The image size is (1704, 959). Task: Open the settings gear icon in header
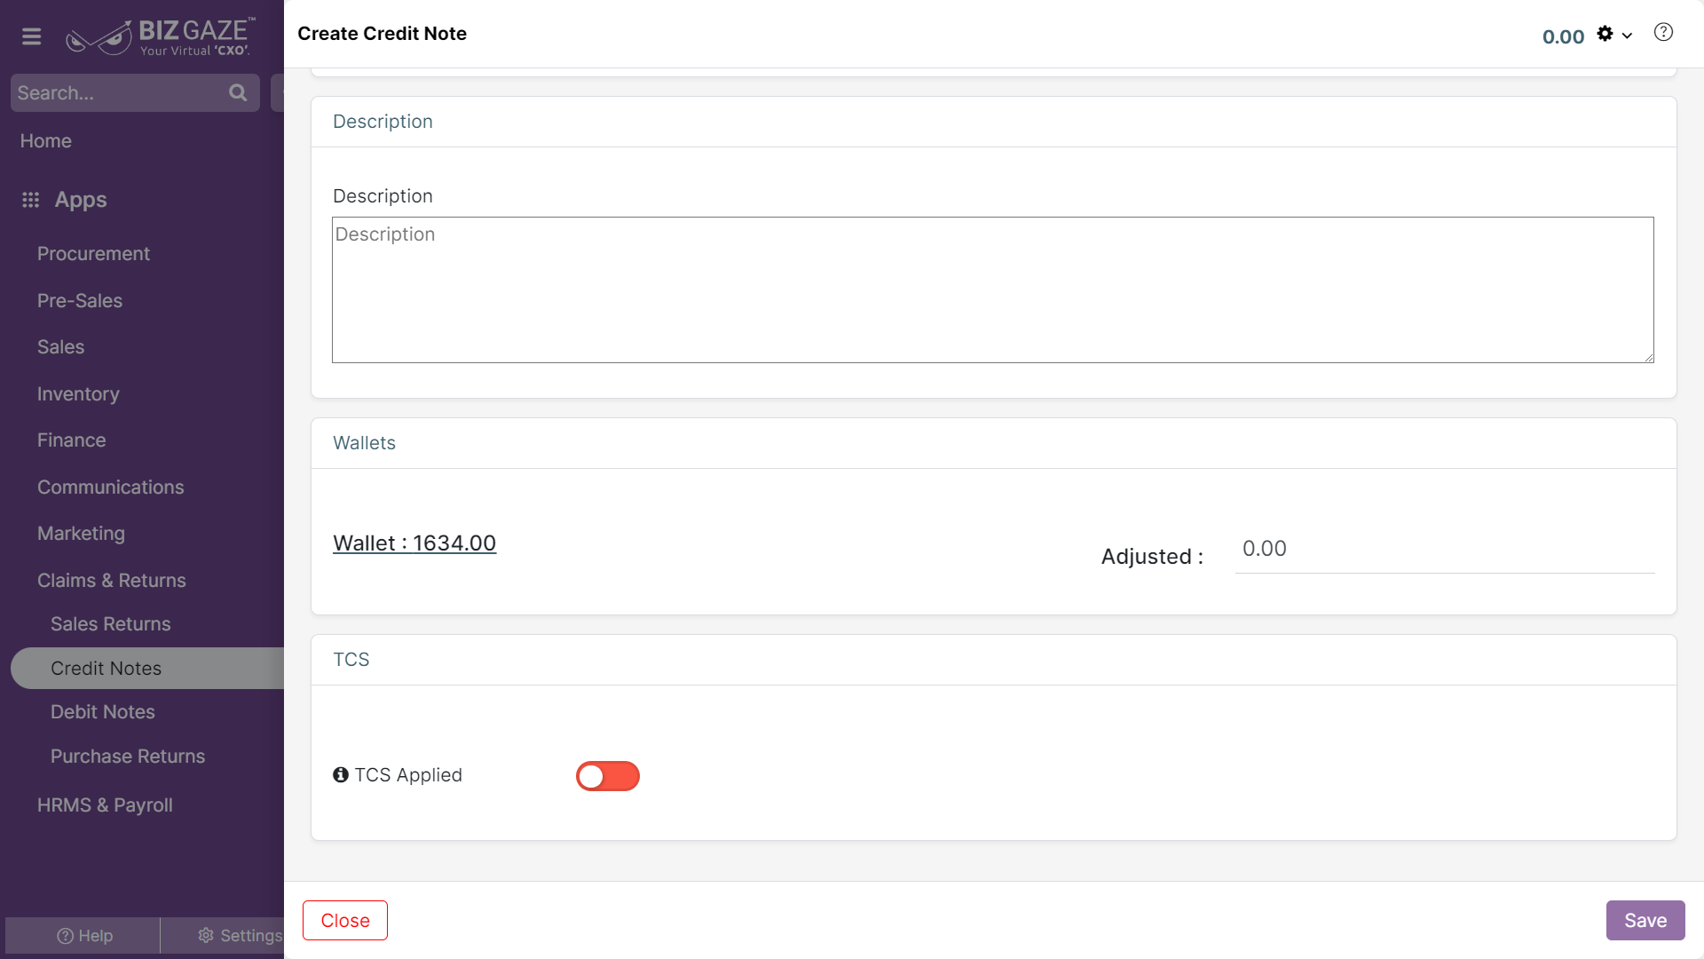pyautogui.click(x=1605, y=34)
